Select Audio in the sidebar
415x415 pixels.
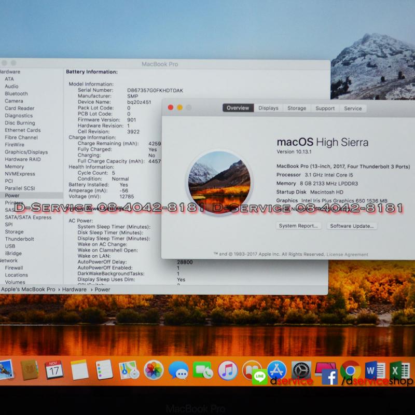click(x=11, y=86)
